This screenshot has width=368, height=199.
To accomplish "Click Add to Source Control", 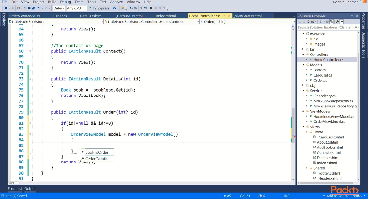I will pos(344,196).
